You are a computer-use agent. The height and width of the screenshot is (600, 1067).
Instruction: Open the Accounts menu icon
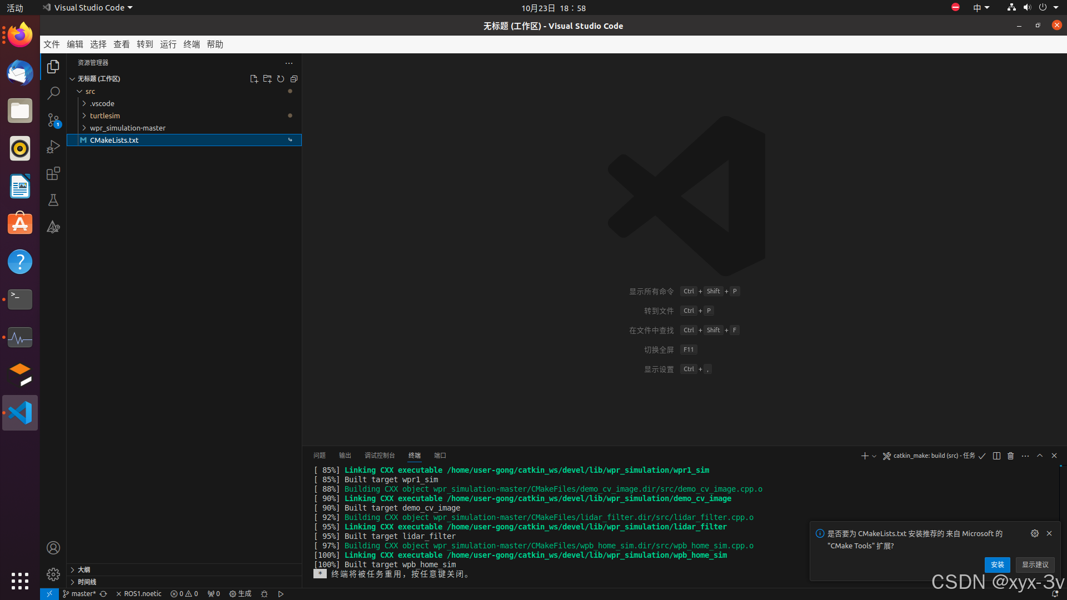click(53, 548)
